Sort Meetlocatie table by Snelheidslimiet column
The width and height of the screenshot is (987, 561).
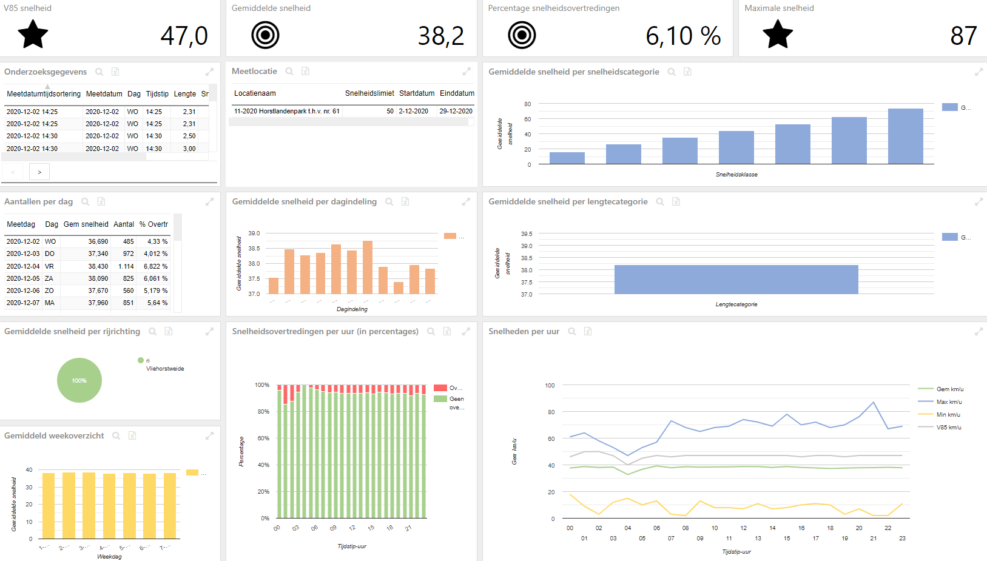[x=369, y=93]
